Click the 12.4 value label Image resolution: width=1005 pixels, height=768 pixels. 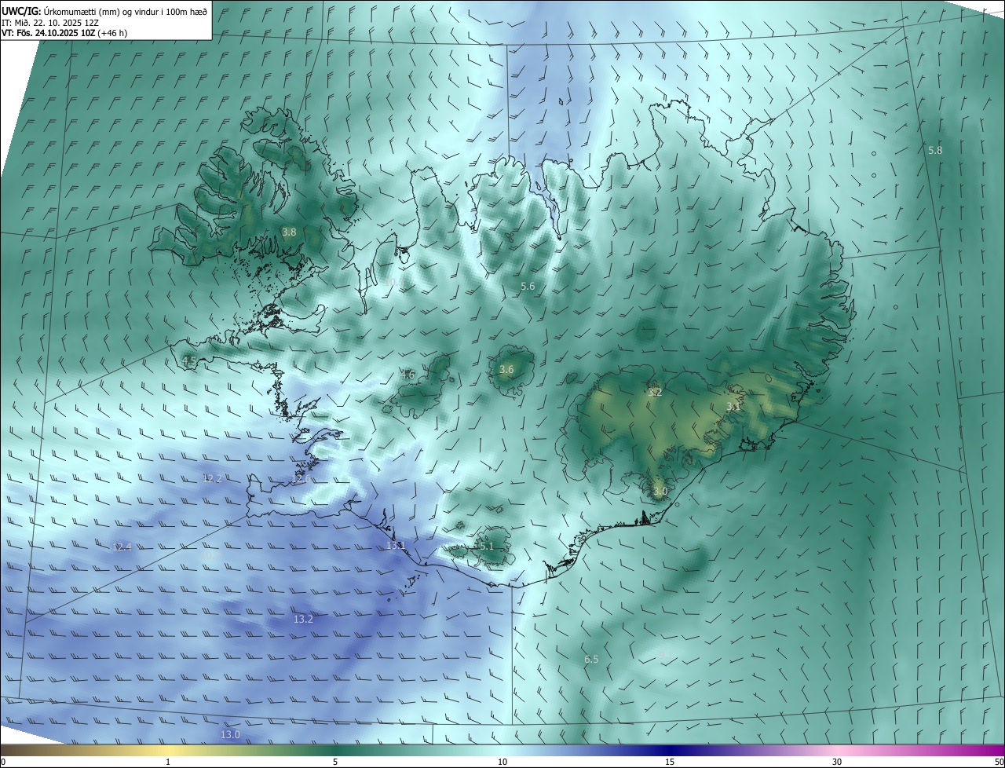(122, 547)
